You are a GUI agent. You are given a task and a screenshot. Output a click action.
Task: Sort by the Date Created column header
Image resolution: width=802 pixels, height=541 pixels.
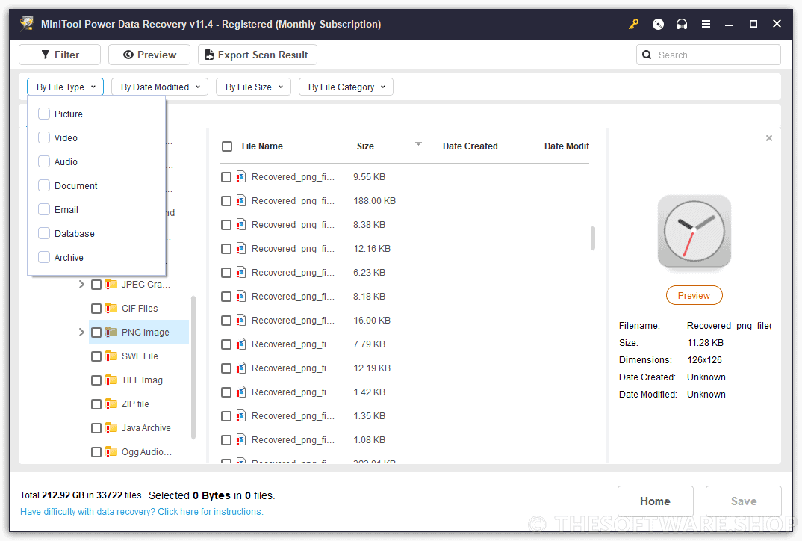click(x=470, y=146)
